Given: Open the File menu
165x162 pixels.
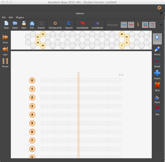Looking at the screenshot, I should click(4, 17).
